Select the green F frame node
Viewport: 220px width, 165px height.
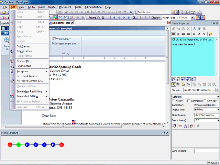[19, 145]
